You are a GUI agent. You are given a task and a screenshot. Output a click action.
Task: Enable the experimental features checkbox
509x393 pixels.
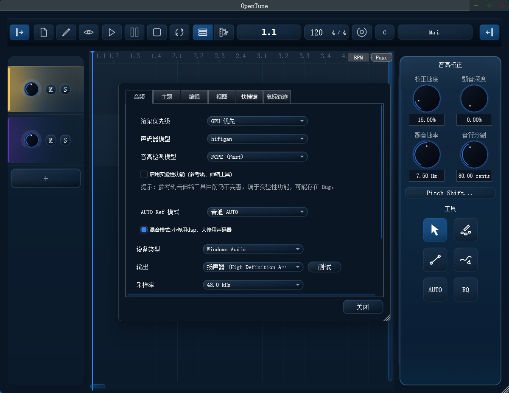144,174
